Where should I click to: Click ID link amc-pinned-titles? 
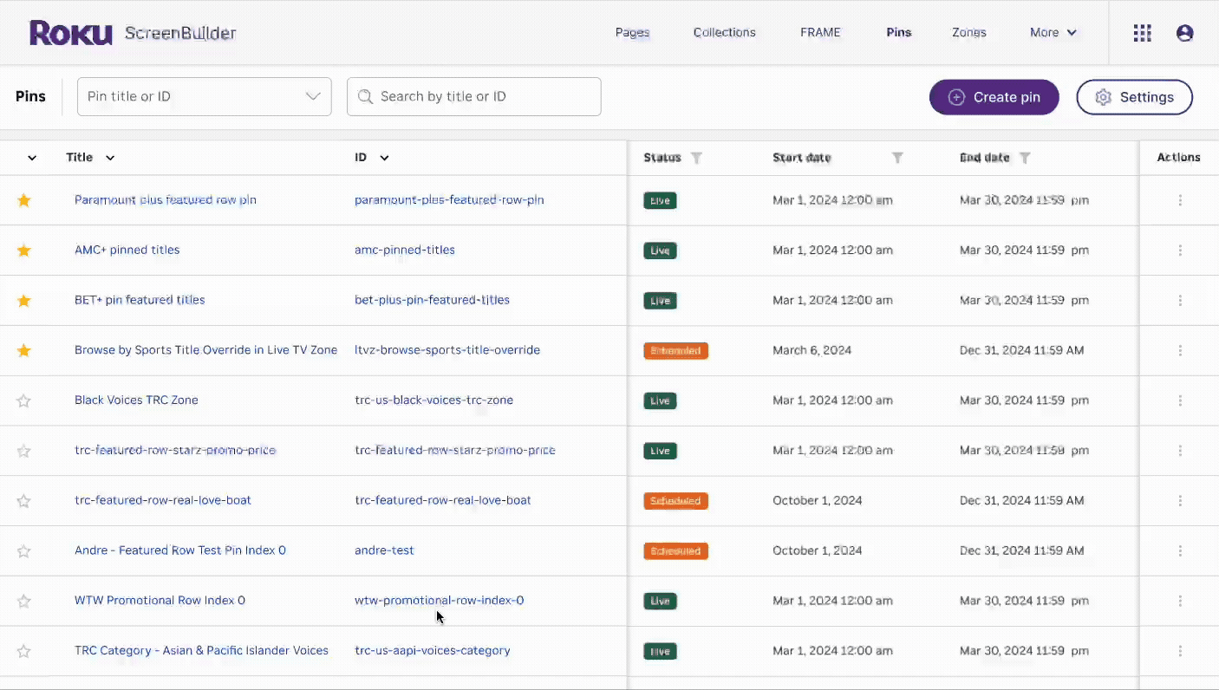(405, 251)
